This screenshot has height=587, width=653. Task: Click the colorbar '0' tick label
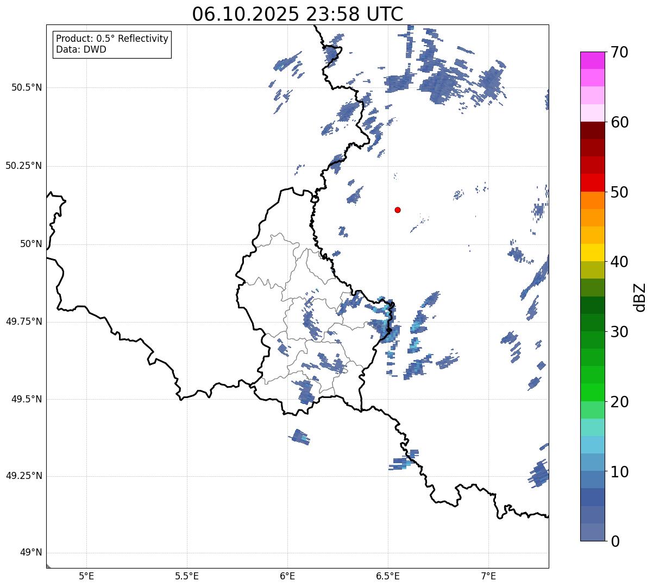[x=615, y=541]
